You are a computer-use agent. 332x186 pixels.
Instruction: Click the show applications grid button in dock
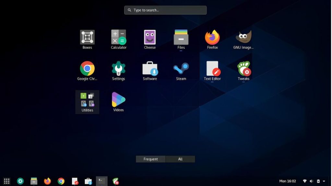coord(7,181)
